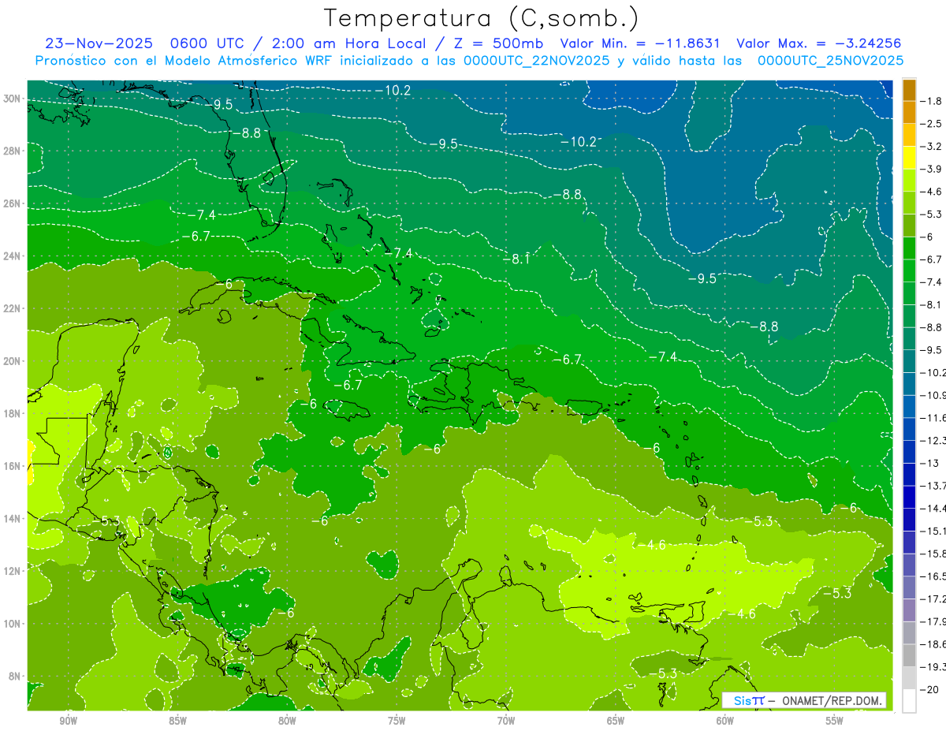946x731 pixels.
Task: Click the '12N' latitude axis label
Action: (13, 571)
